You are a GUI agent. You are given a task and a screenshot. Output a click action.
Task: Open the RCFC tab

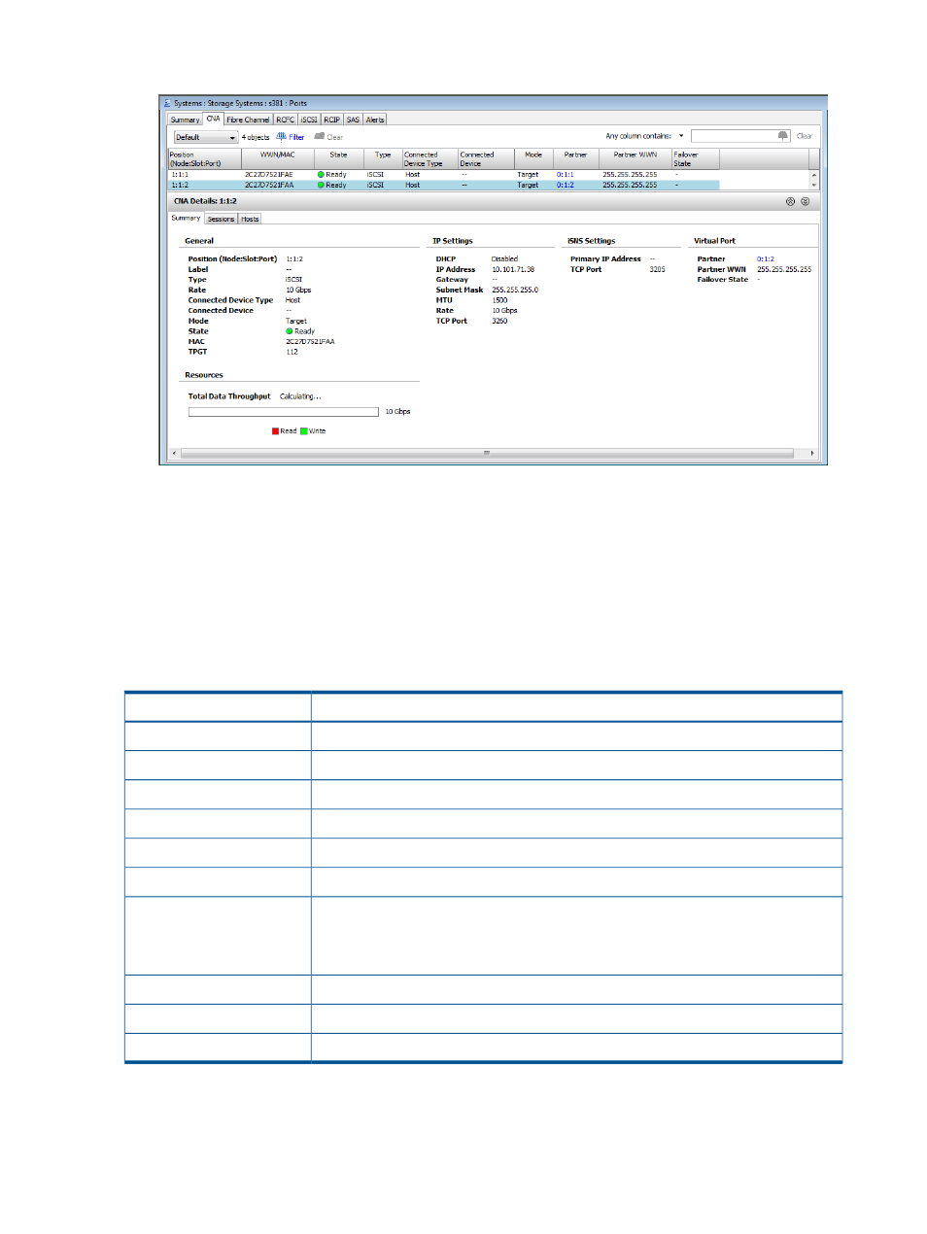pyautogui.click(x=286, y=120)
